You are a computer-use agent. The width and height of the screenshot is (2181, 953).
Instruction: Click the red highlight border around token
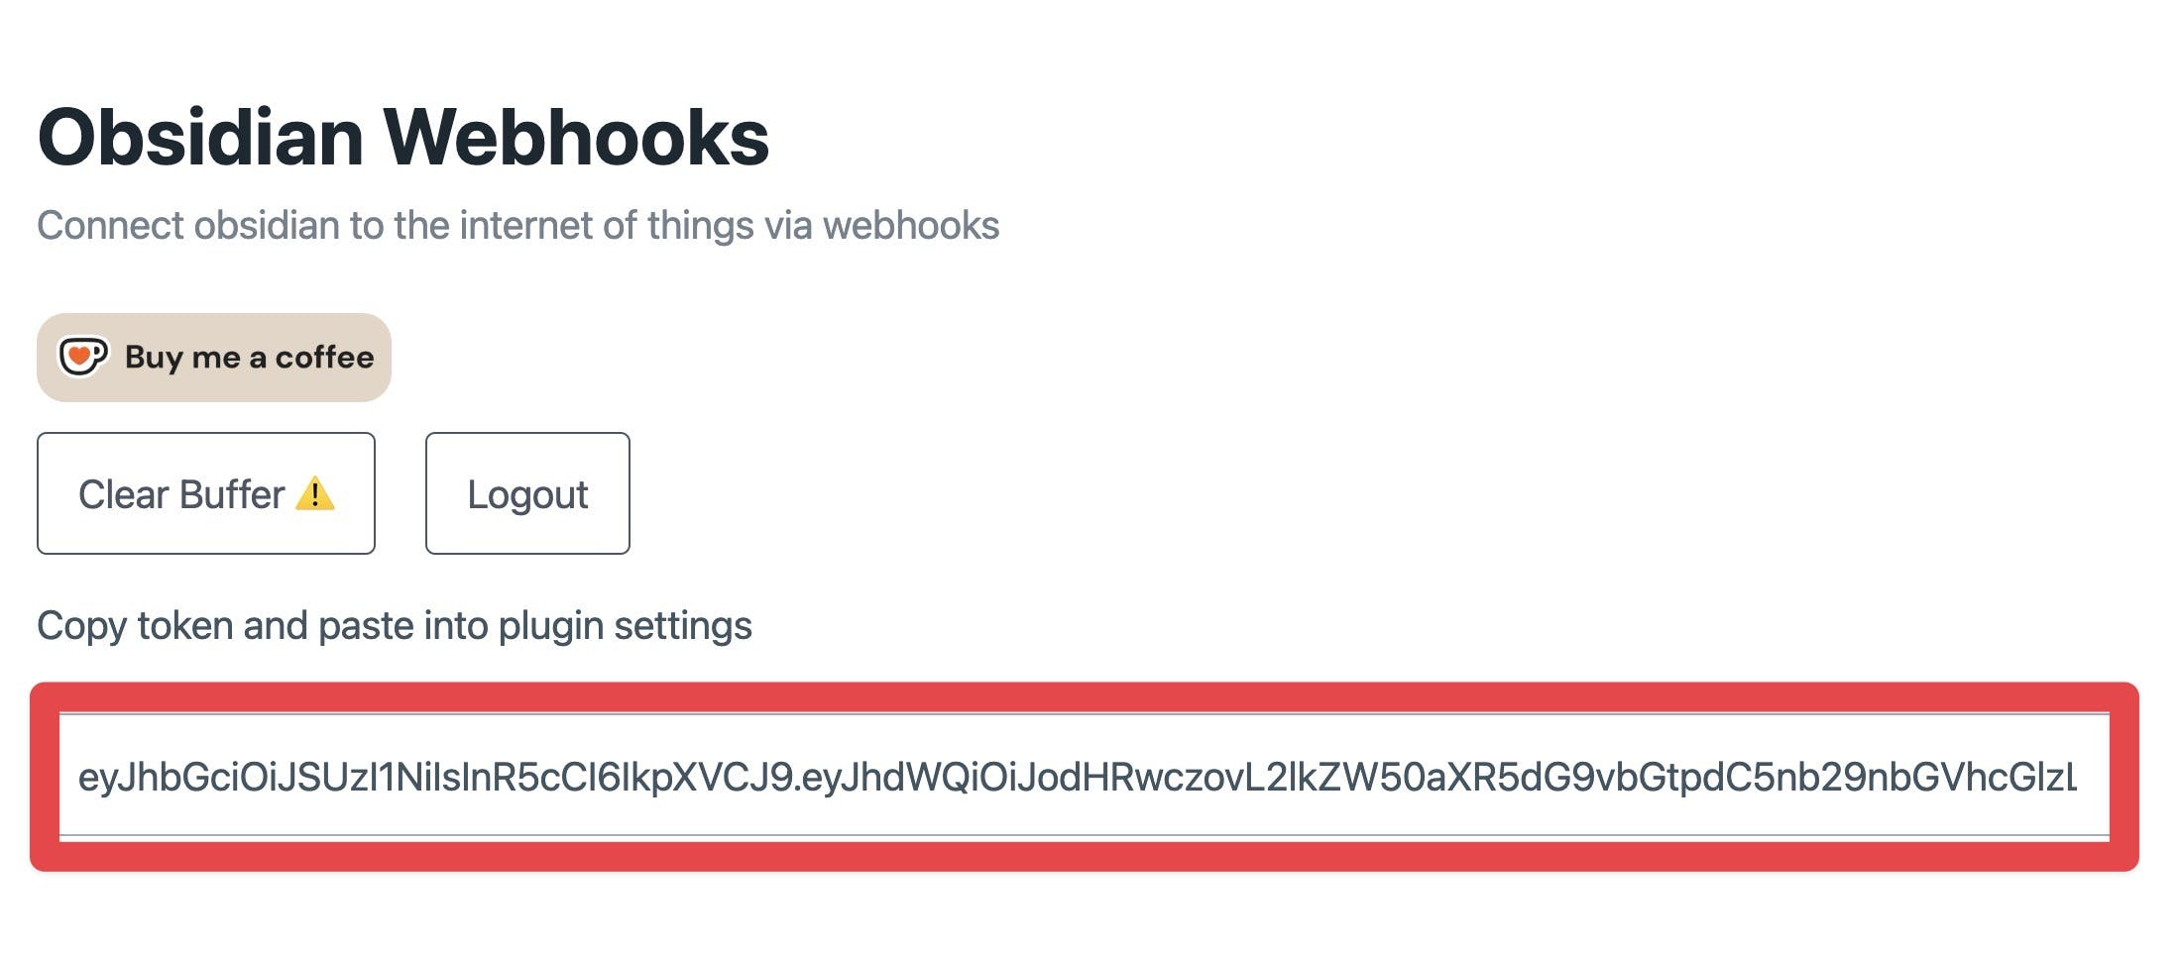[1084, 696]
